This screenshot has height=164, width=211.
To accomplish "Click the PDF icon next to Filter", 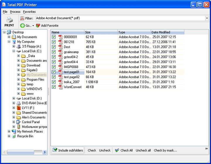I will pos(22,18).
